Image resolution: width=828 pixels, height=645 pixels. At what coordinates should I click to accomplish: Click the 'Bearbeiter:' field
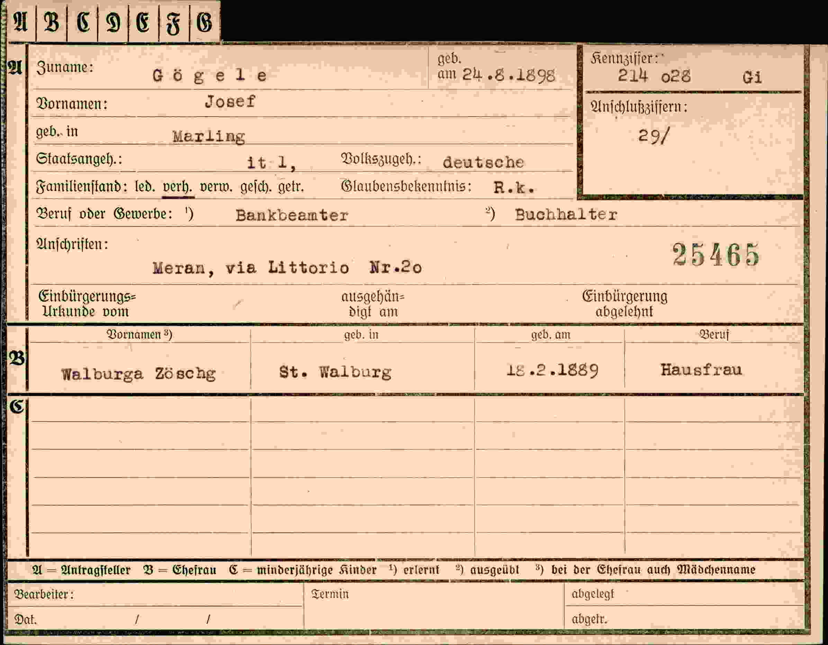click(x=155, y=594)
